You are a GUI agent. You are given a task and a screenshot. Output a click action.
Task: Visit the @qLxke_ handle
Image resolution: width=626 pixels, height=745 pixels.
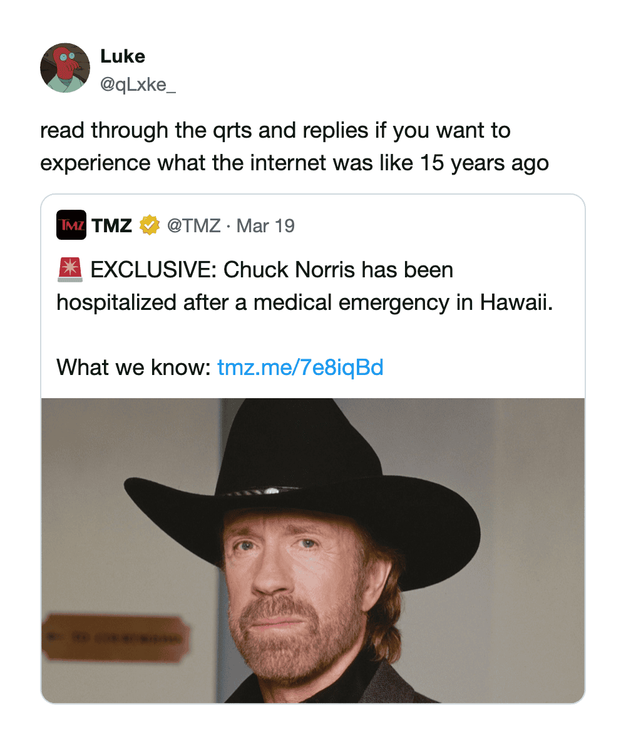pyautogui.click(x=138, y=85)
